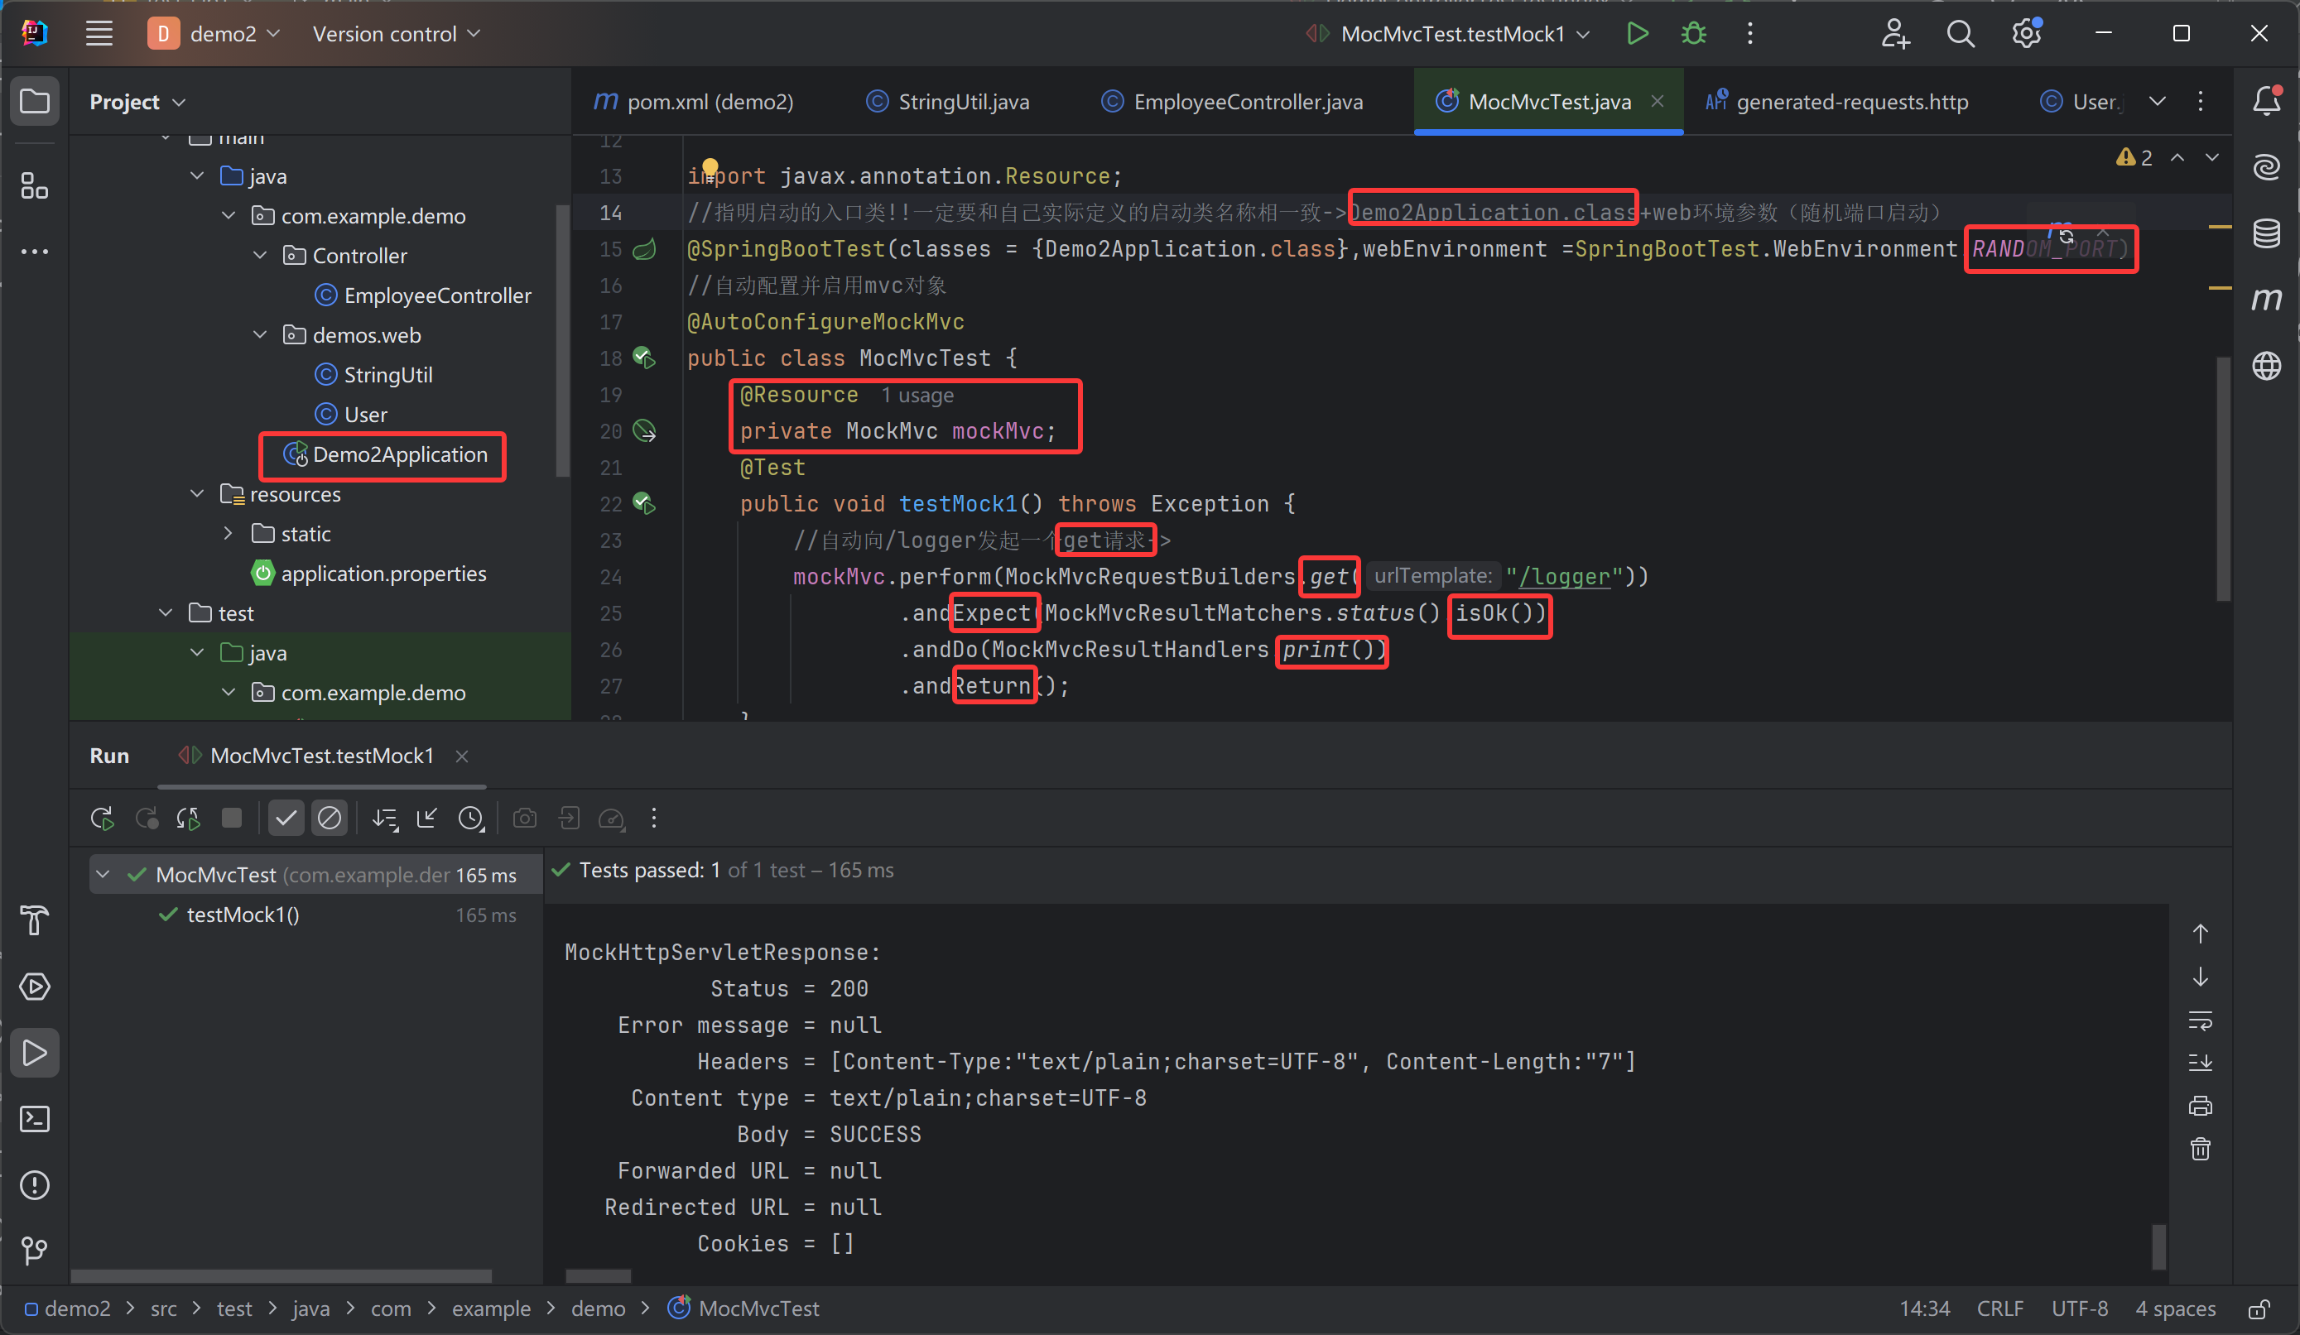Click the Rerun test icon
The height and width of the screenshot is (1335, 2300).
102,819
